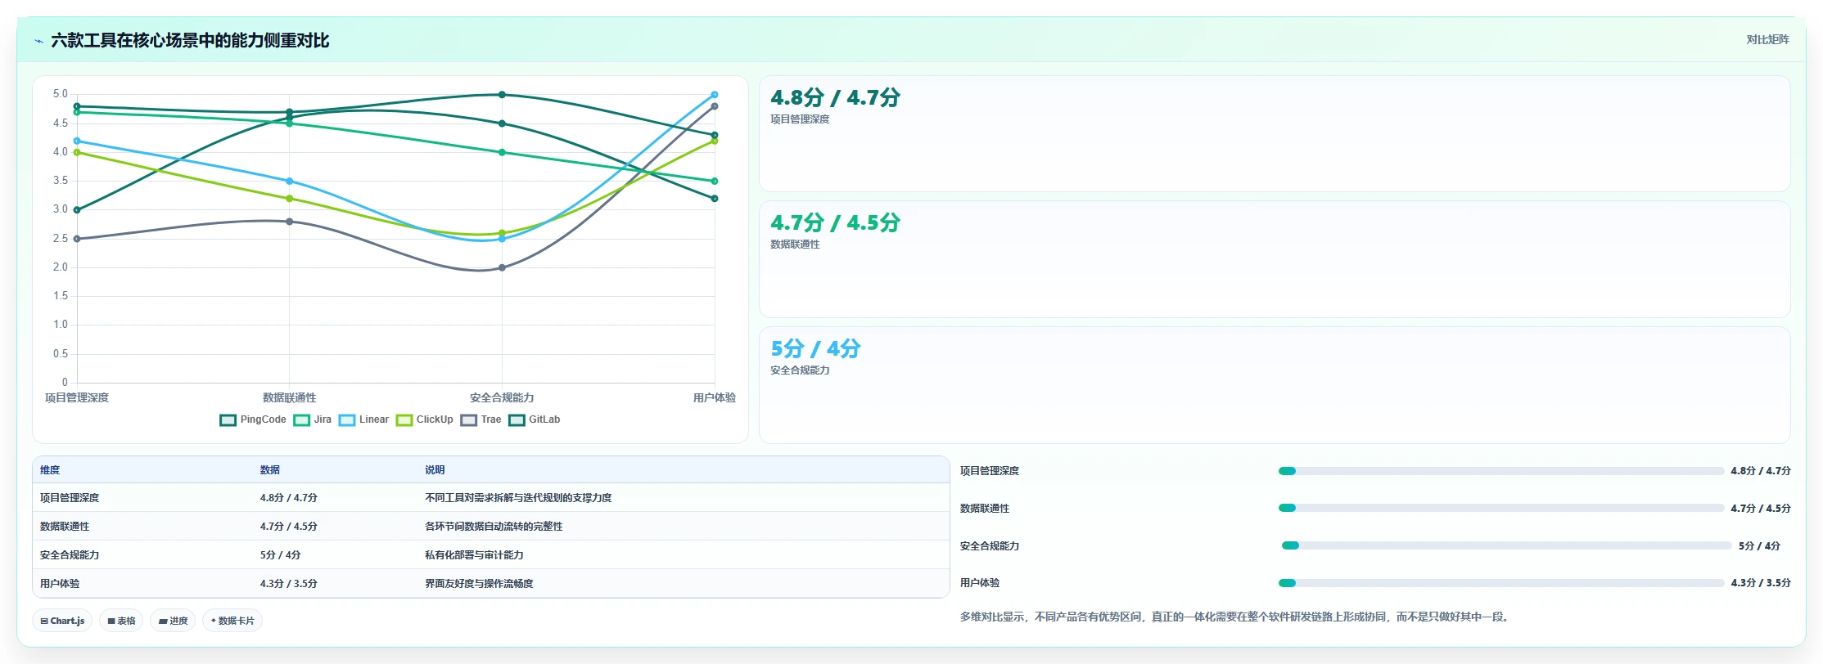Click the 用户体验 cell in the table
Screen dimensions: 1823x664
60,584
